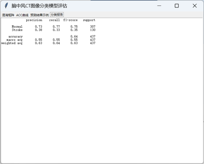Click the recall column header

[x=54, y=20]
